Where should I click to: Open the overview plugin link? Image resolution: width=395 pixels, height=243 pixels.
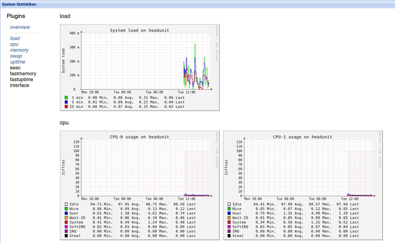[x=20, y=27]
